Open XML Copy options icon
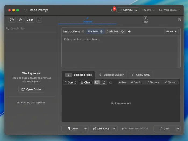The width and height of the screenshot is (188, 141). click(x=114, y=129)
